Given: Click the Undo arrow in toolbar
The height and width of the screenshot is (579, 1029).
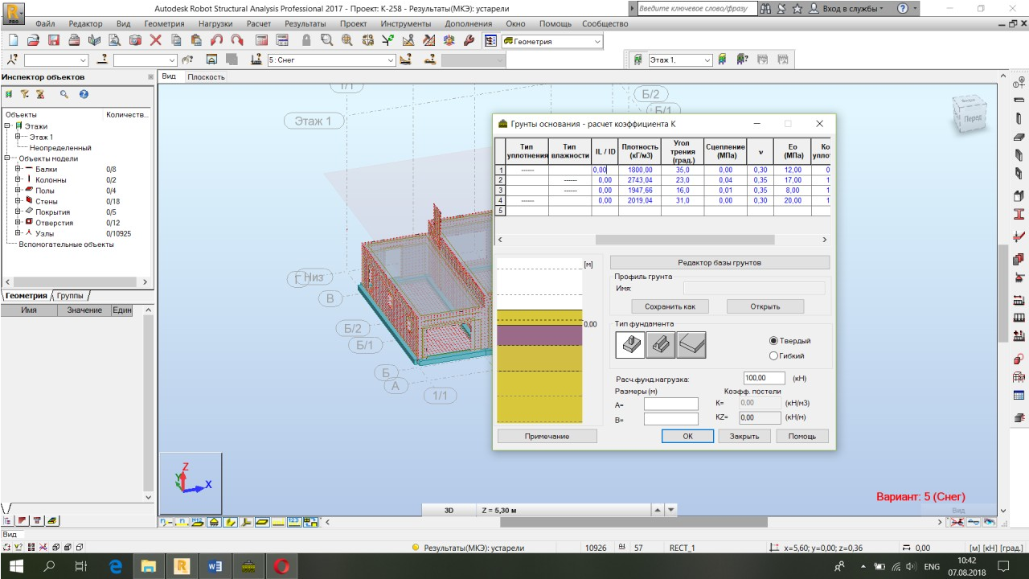Looking at the screenshot, I should tap(216, 40).
